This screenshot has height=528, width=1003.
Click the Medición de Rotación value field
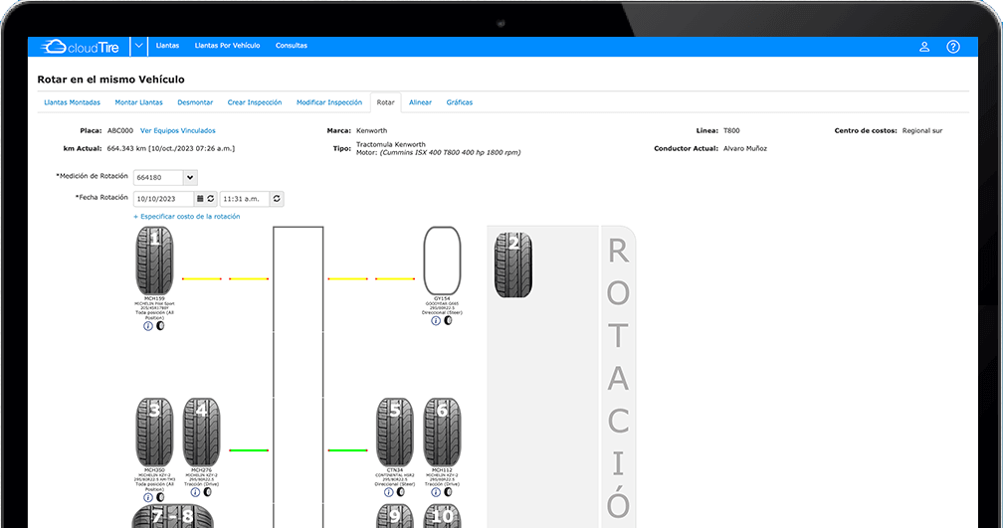click(158, 178)
